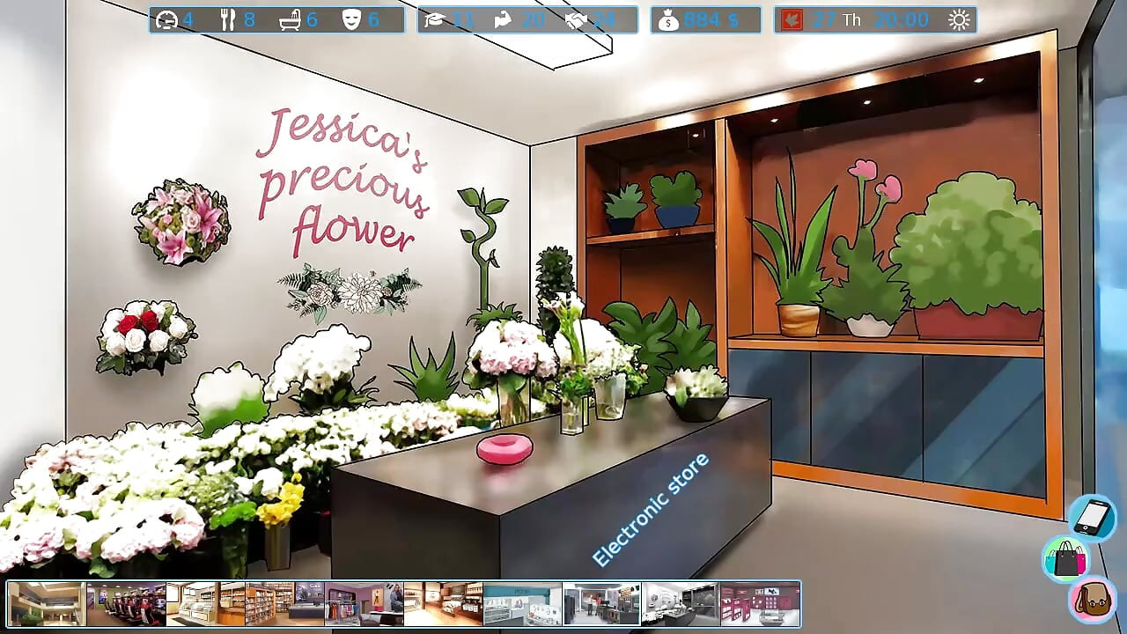Select the teal-walled store thumbnail
Image resolution: width=1127 pixels, height=634 pixels.
pos(523,604)
